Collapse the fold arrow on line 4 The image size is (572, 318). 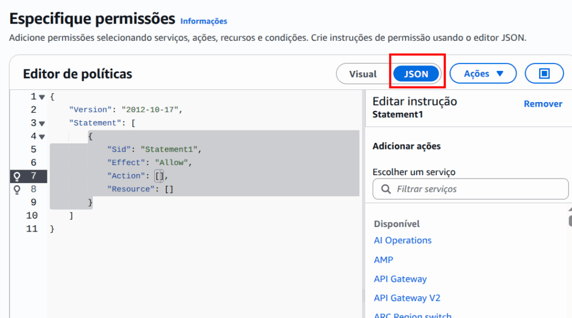click(x=42, y=137)
